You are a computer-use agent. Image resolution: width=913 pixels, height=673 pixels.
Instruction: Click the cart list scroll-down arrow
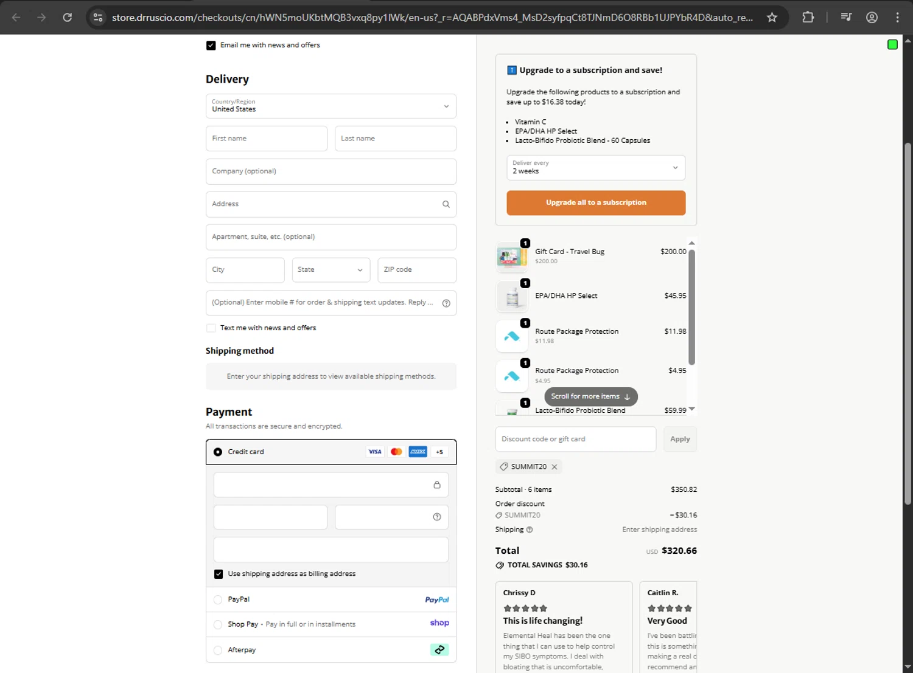[x=691, y=409]
